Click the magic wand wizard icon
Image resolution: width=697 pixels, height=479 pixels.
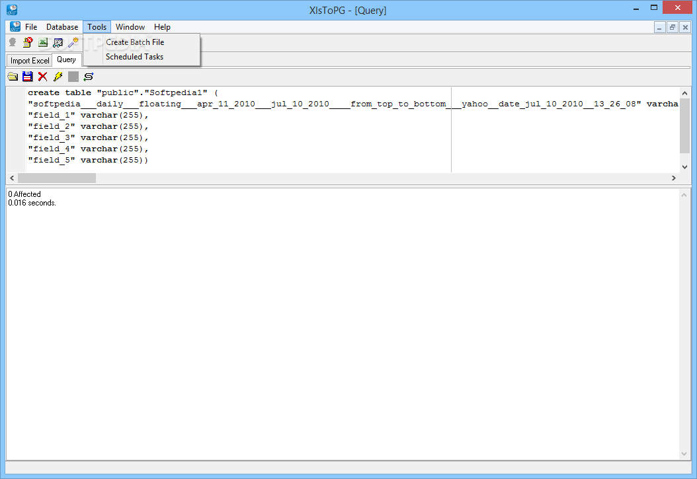(73, 43)
